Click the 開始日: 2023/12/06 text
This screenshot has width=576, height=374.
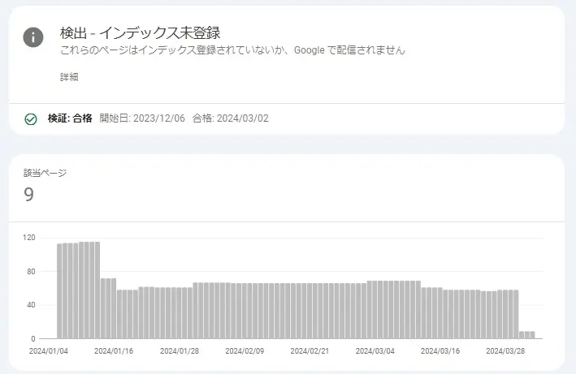pos(142,118)
